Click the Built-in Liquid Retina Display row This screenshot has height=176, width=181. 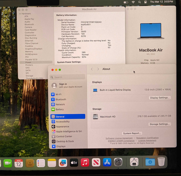point(132,90)
